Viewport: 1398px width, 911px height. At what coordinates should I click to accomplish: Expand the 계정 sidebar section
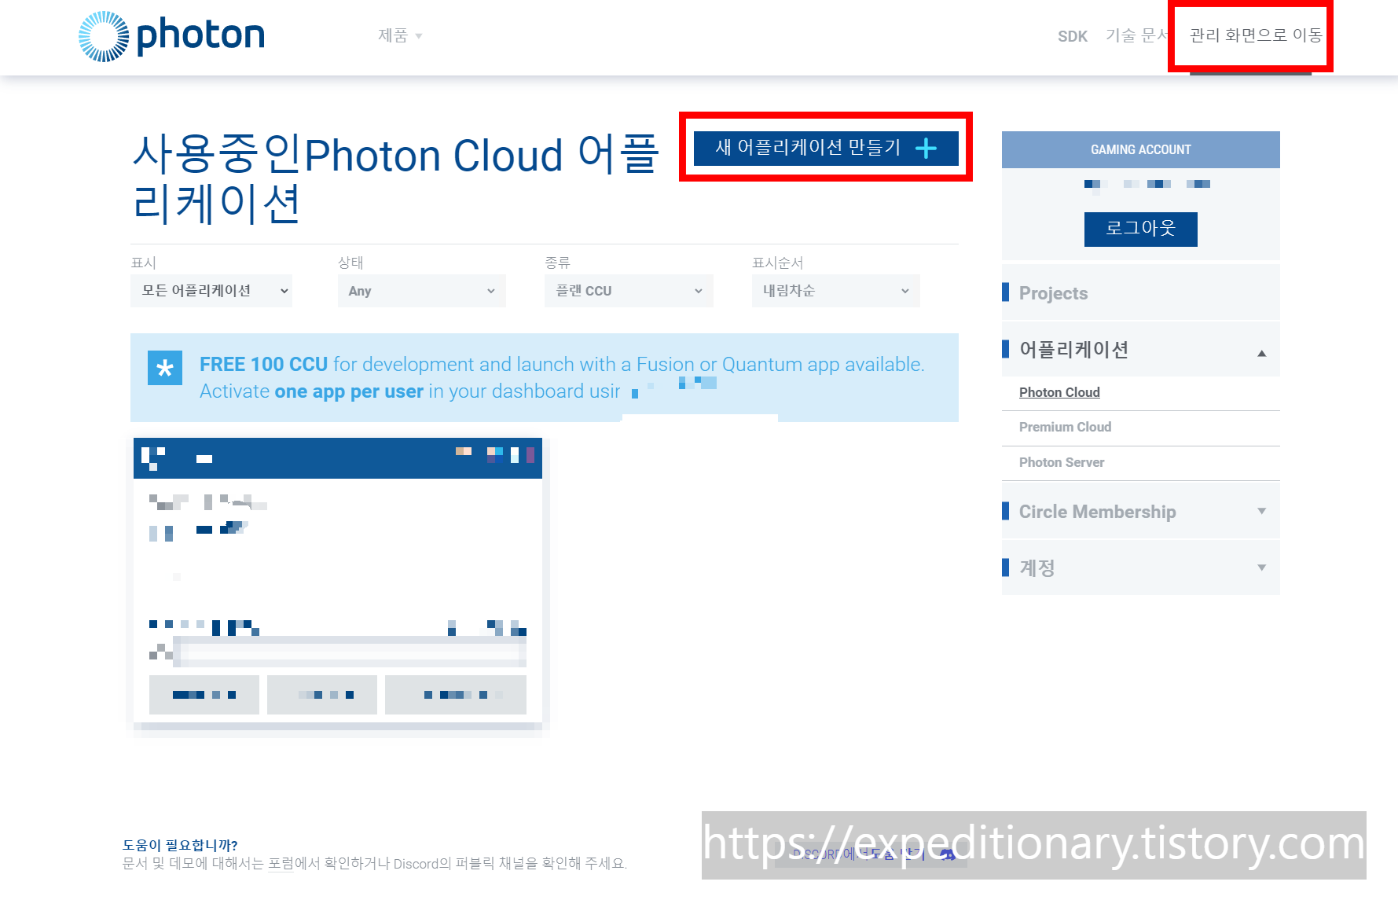point(1261,568)
